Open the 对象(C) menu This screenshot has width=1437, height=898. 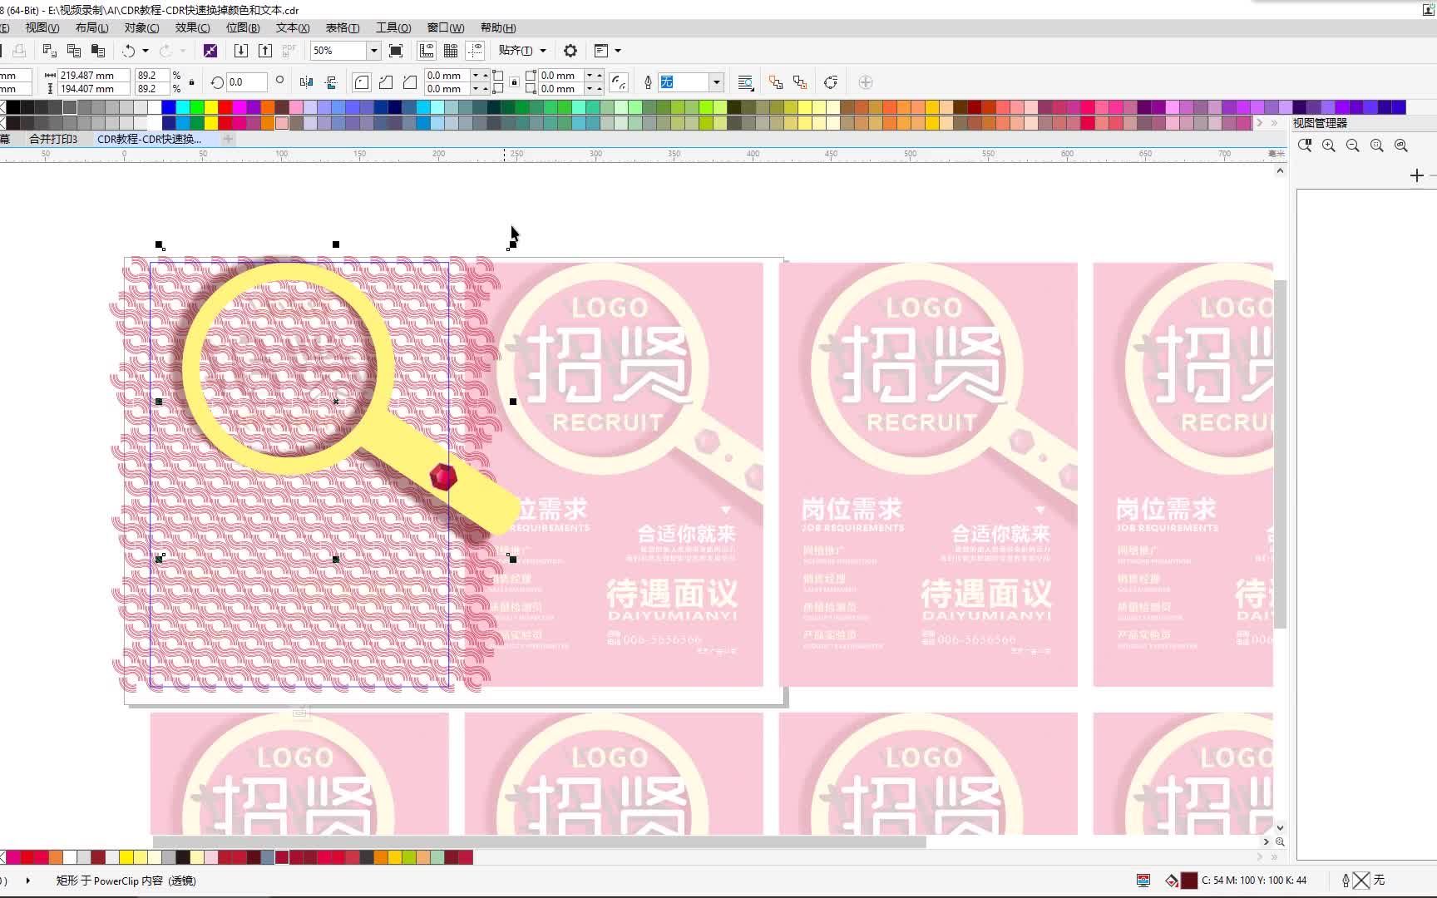point(141,27)
